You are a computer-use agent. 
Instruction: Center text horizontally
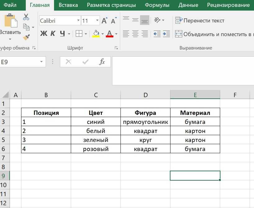click(135, 34)
